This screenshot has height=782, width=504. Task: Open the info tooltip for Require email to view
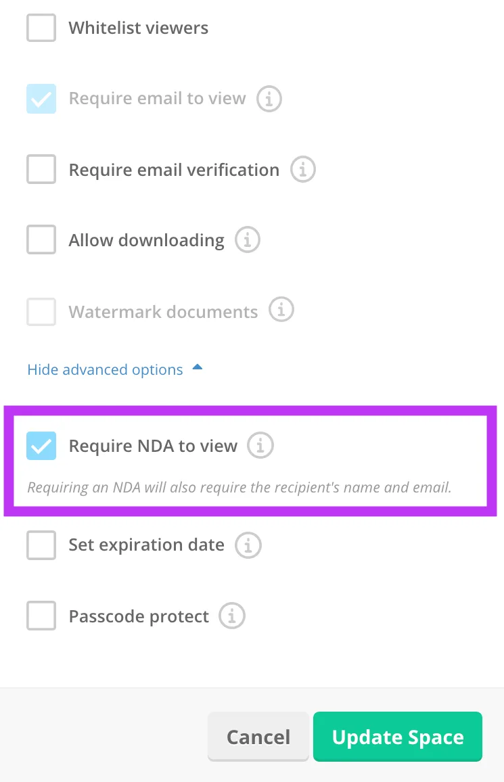click(269, 98)
